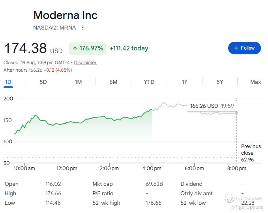The height and width of the screenshot is (213, 268).
Task: Click the green up-arrow percentage badge
Action: [88, 48]
